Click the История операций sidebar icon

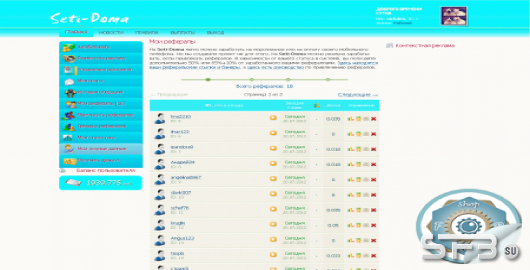[x=70, y=92]
